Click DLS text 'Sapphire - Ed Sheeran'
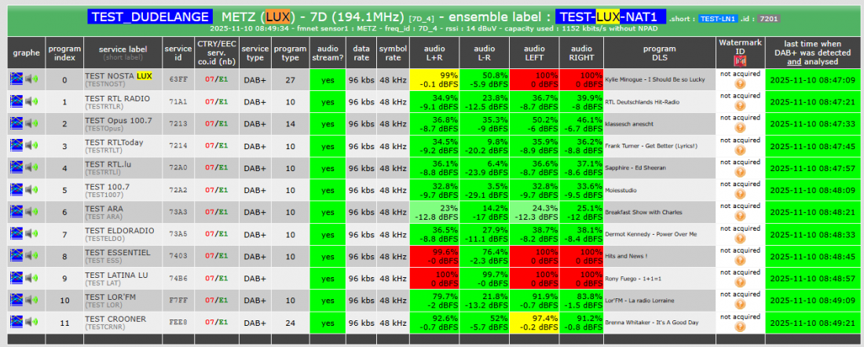Image resolution: width=864 pixels, height=347 pixels. (x=635, y=168)
